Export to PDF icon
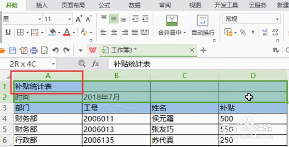289x147 pixels. pos(24,50)
